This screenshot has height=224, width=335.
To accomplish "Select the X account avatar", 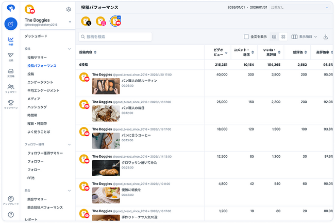I will pos(86,21).
